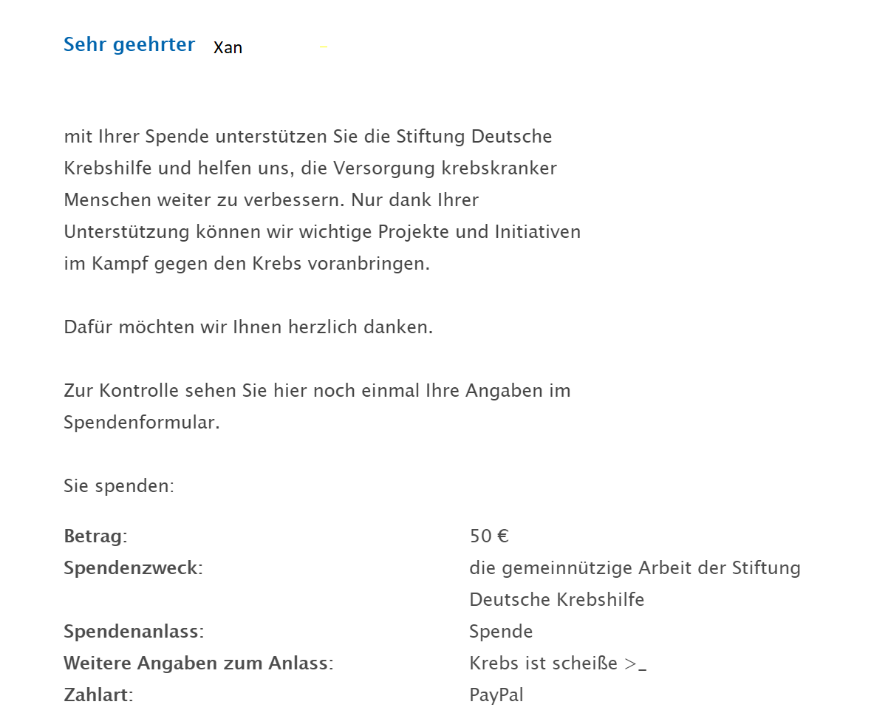888x713 pixels.
Task: Click the word 'Spendenformular.'
Action: coord(142,423)
